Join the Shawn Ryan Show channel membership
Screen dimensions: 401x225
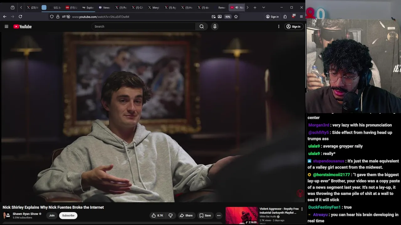point(52,215)
